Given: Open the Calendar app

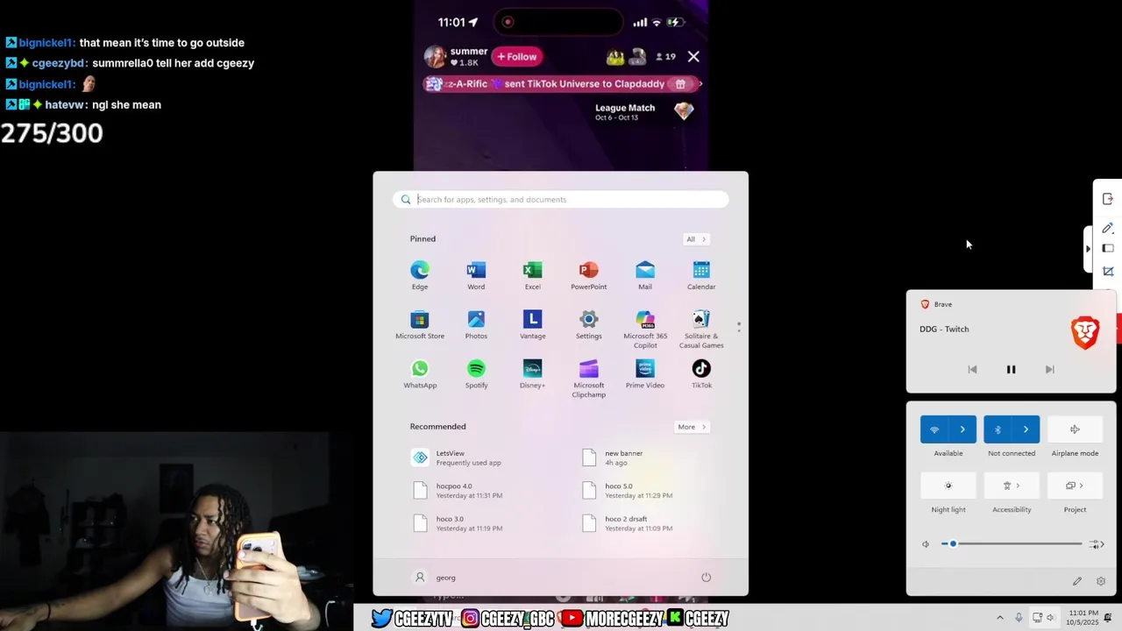Looking at the screenshot, I should point(701,275).
